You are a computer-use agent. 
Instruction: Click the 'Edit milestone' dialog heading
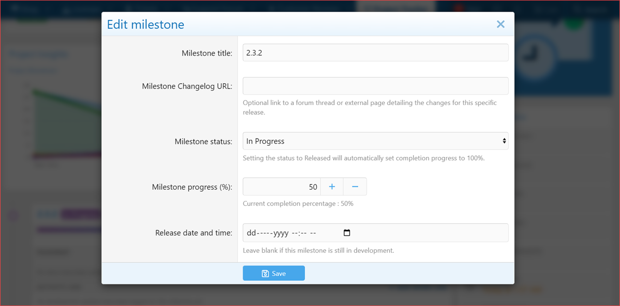click(145, 24)
